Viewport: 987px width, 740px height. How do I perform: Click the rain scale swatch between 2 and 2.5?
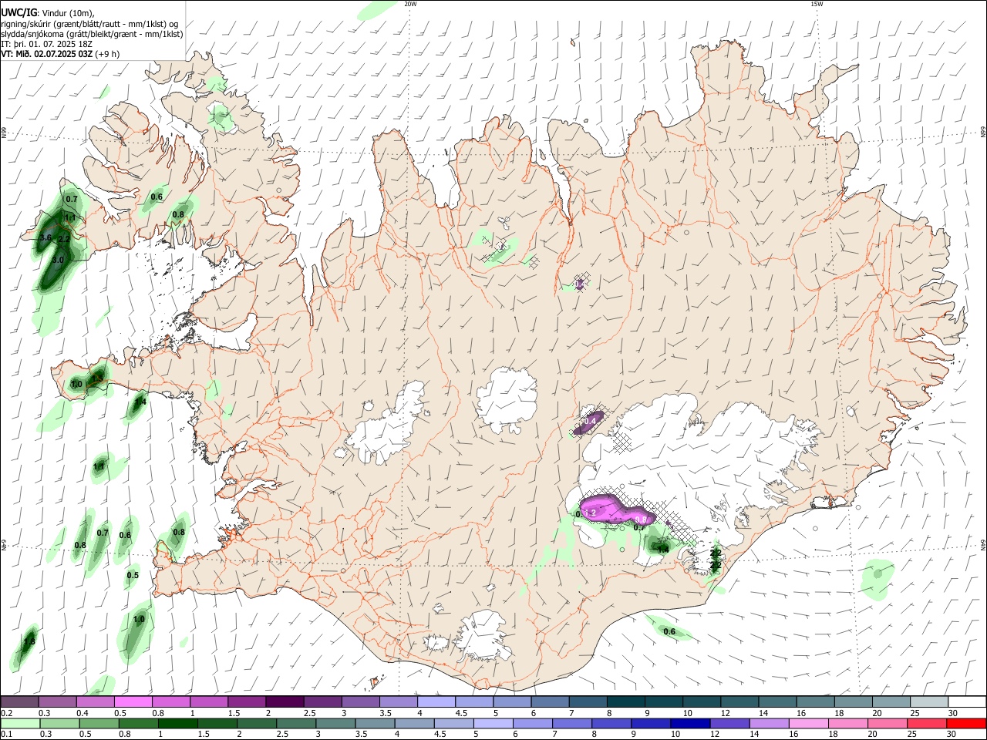[256, 723]
